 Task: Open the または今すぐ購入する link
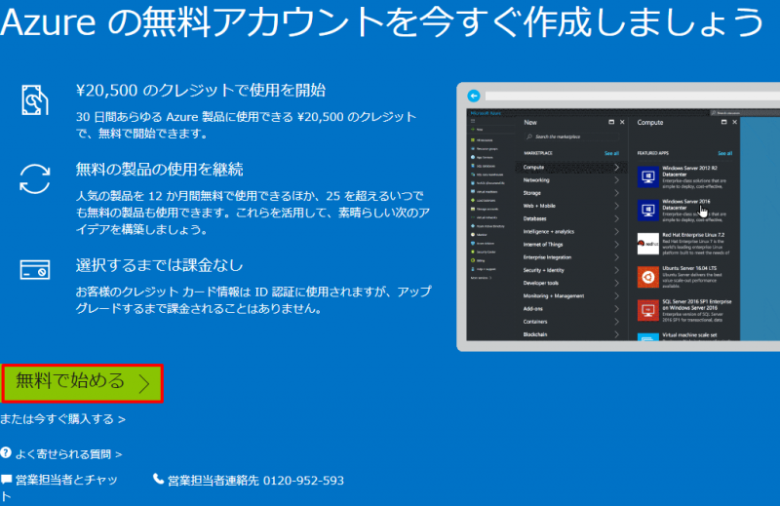click(x=62, y=419)
